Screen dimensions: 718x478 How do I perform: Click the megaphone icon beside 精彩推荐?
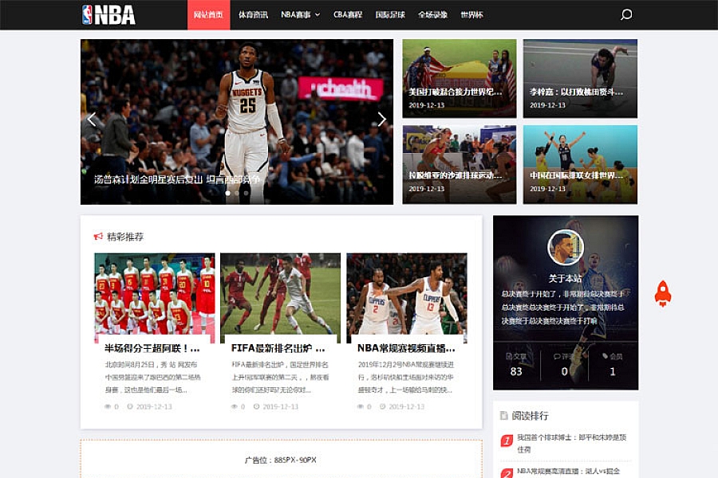98,237
